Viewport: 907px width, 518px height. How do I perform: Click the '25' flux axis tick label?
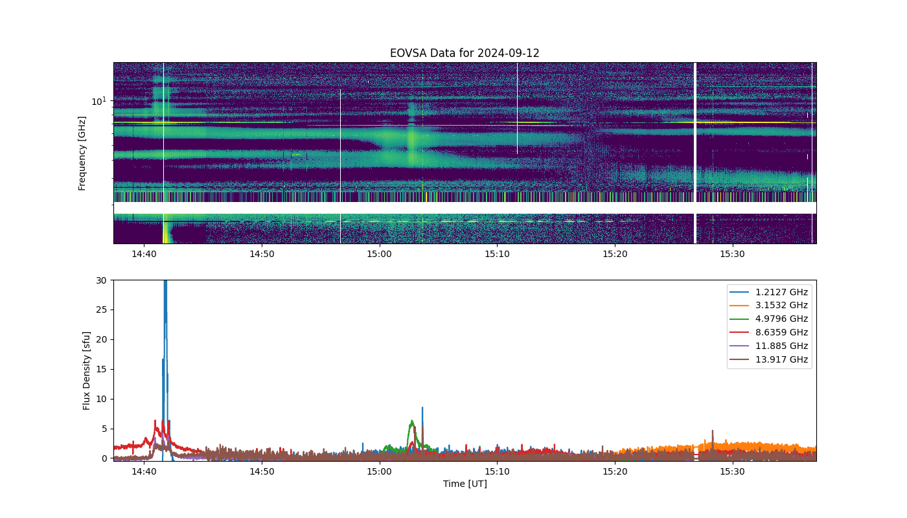click(101, 310)
